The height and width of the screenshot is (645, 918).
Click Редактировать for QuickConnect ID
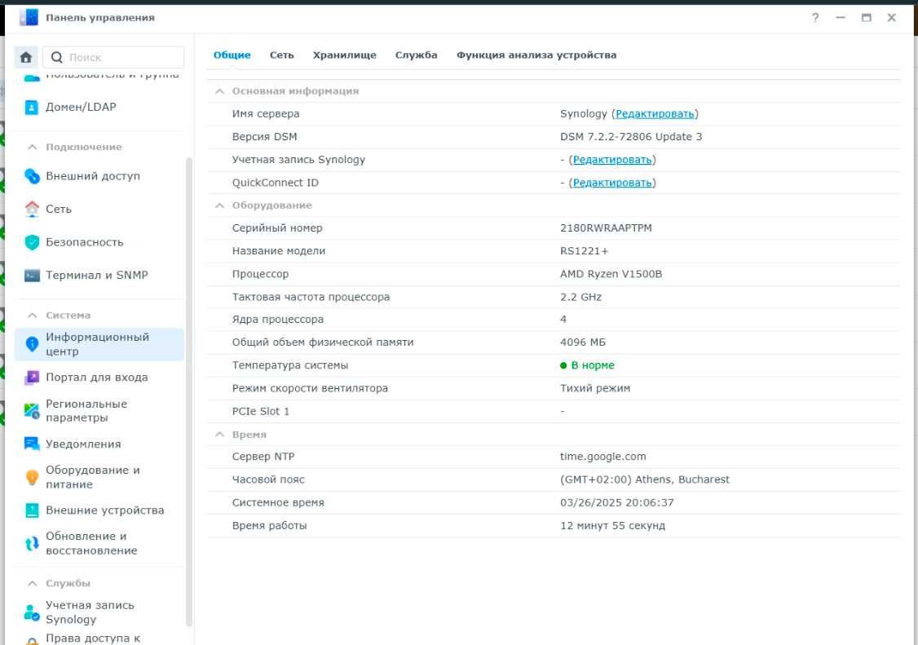[x=611, y=183]
